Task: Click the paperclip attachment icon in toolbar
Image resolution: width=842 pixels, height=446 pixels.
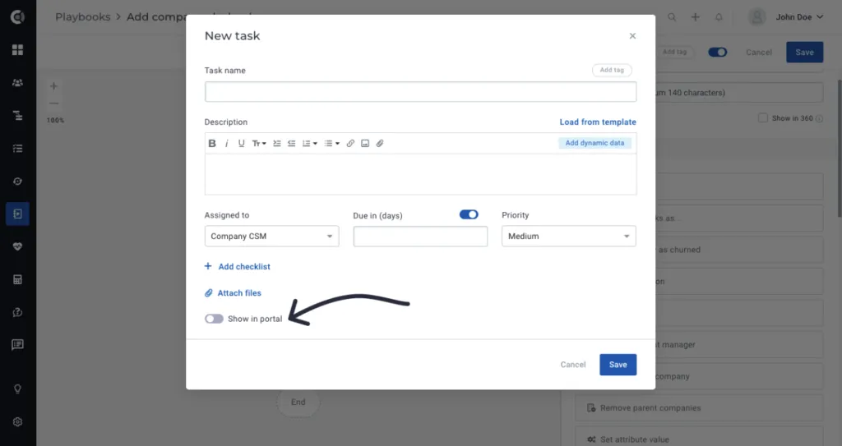Action: tap(380, 143)
